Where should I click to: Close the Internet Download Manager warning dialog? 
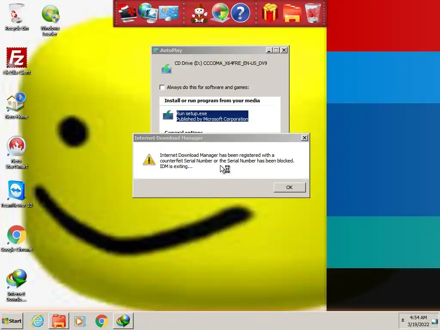(305, 138)
